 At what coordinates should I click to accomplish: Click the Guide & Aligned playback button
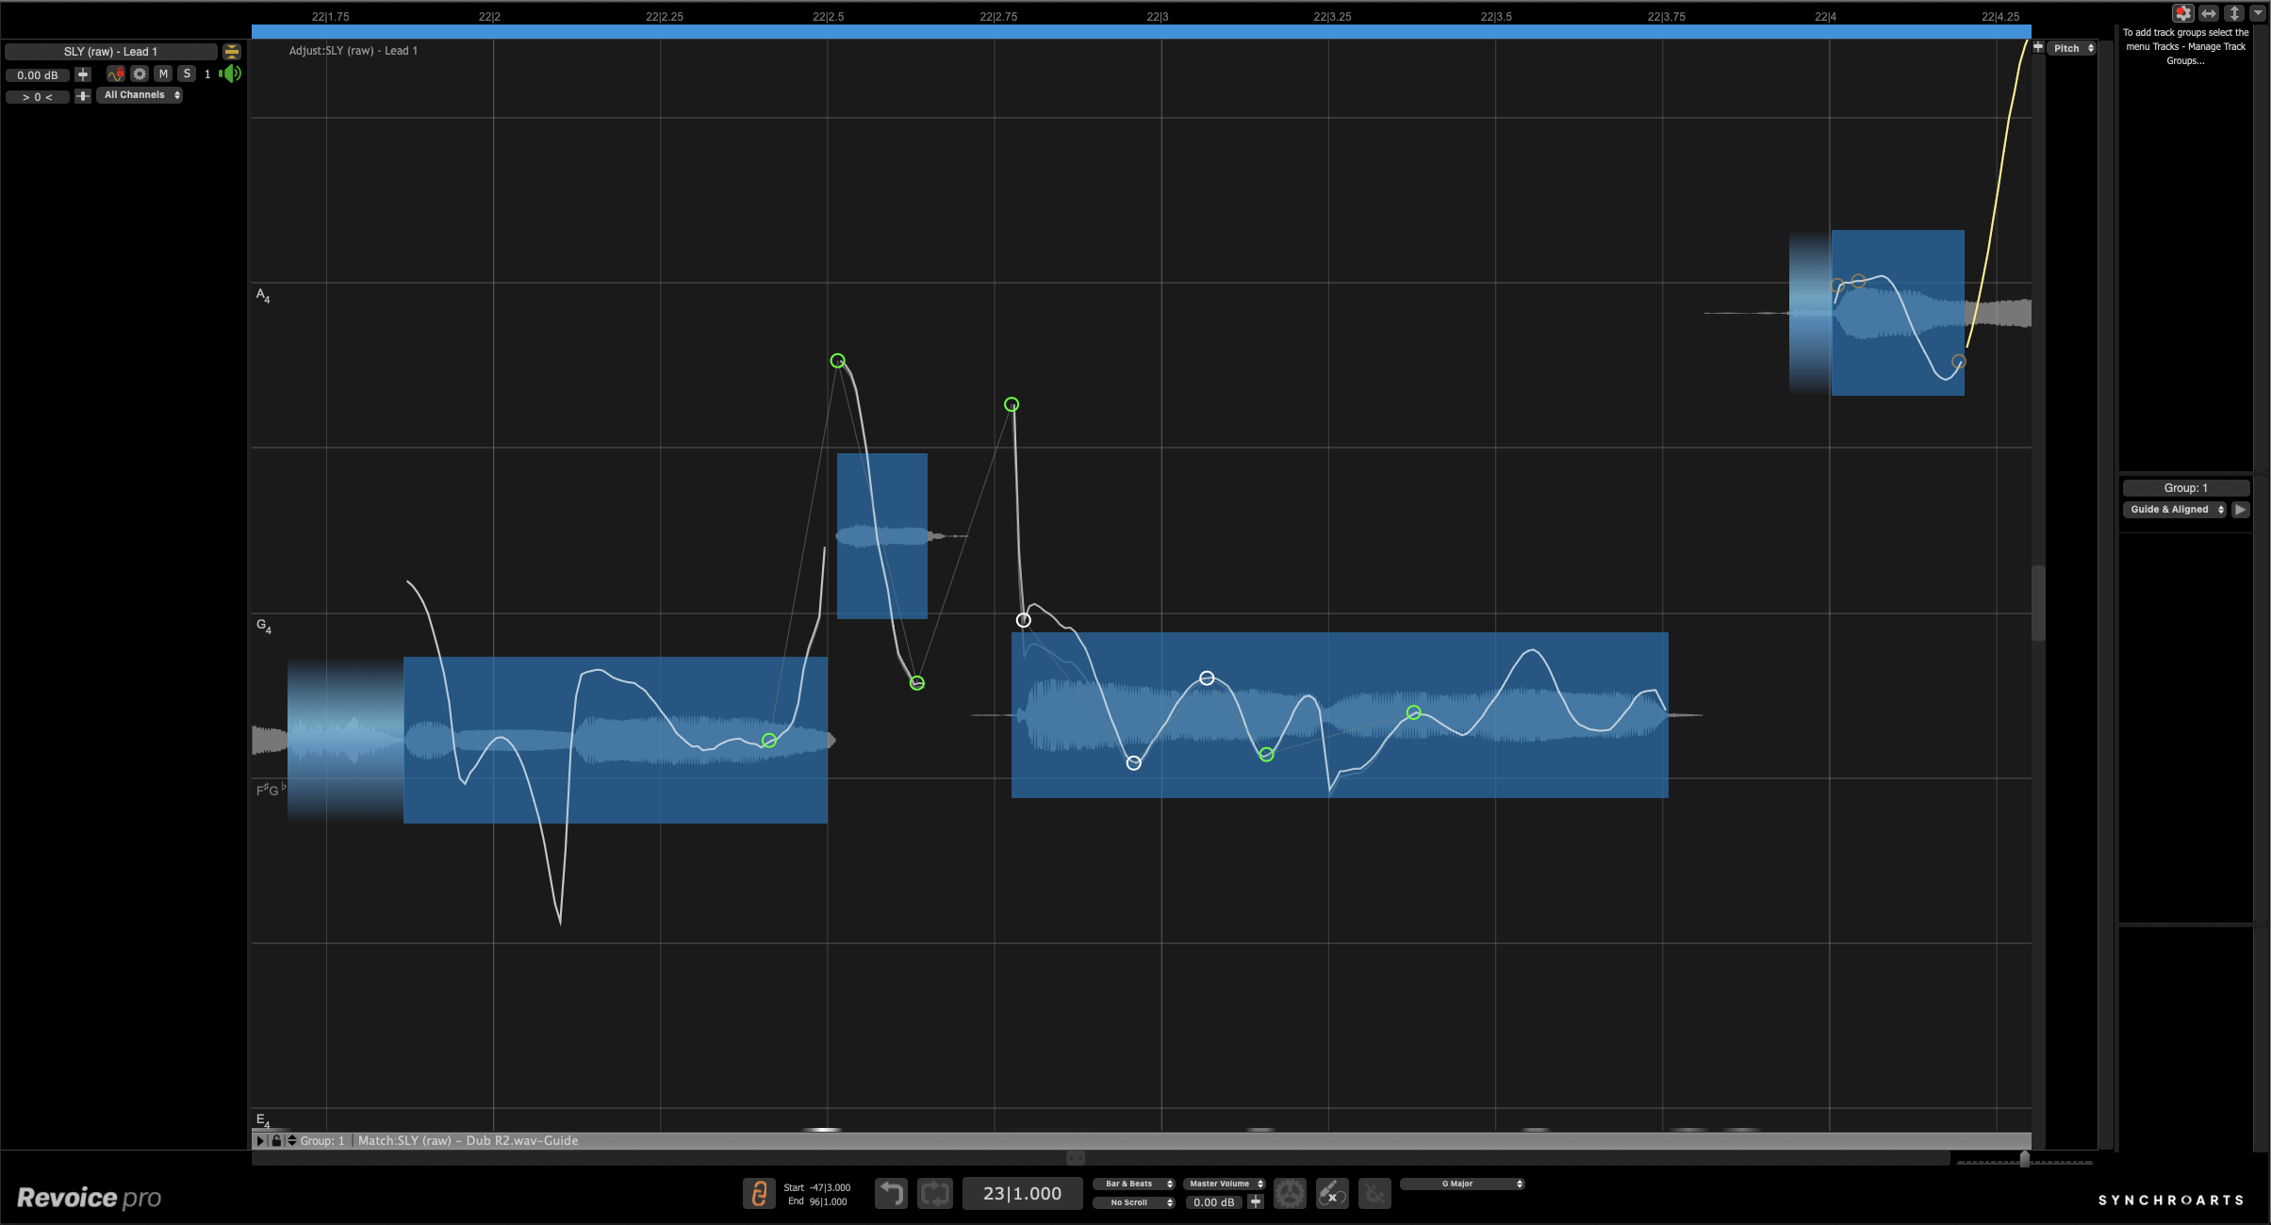pyautogui.click(x=2242, y=509)
